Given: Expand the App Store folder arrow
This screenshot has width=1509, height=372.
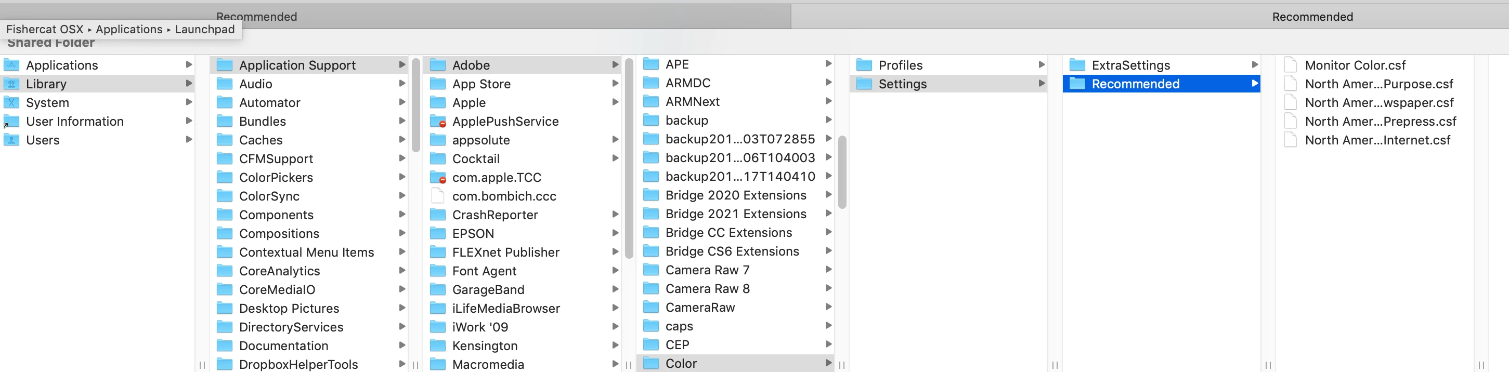Looking at the screenshot, I should [615, 83].
